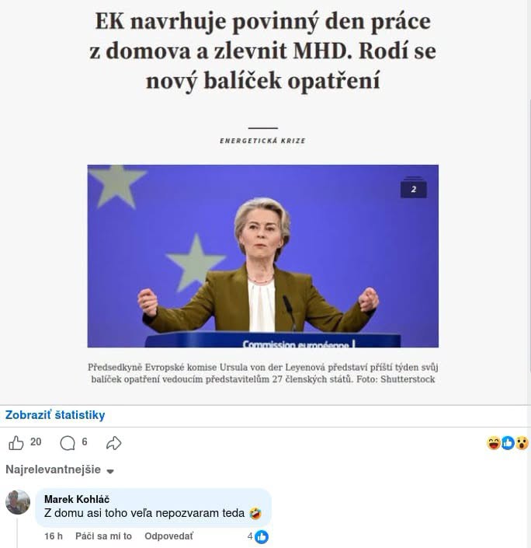Screen dimensions: 531x548
Task: Open the gallery counter icon showing 2
Action: pos(413,188)
